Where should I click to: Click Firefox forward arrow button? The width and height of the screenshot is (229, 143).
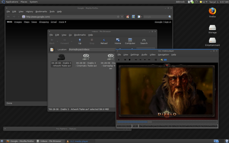coord(14,17)
